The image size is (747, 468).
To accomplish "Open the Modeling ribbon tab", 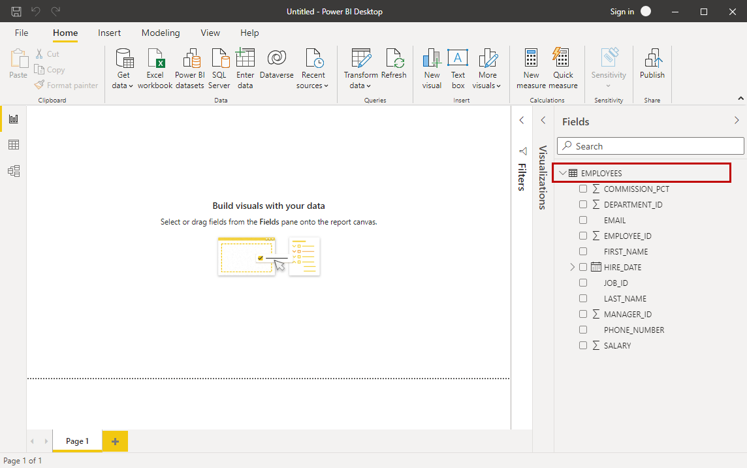I will click(161, 33).
